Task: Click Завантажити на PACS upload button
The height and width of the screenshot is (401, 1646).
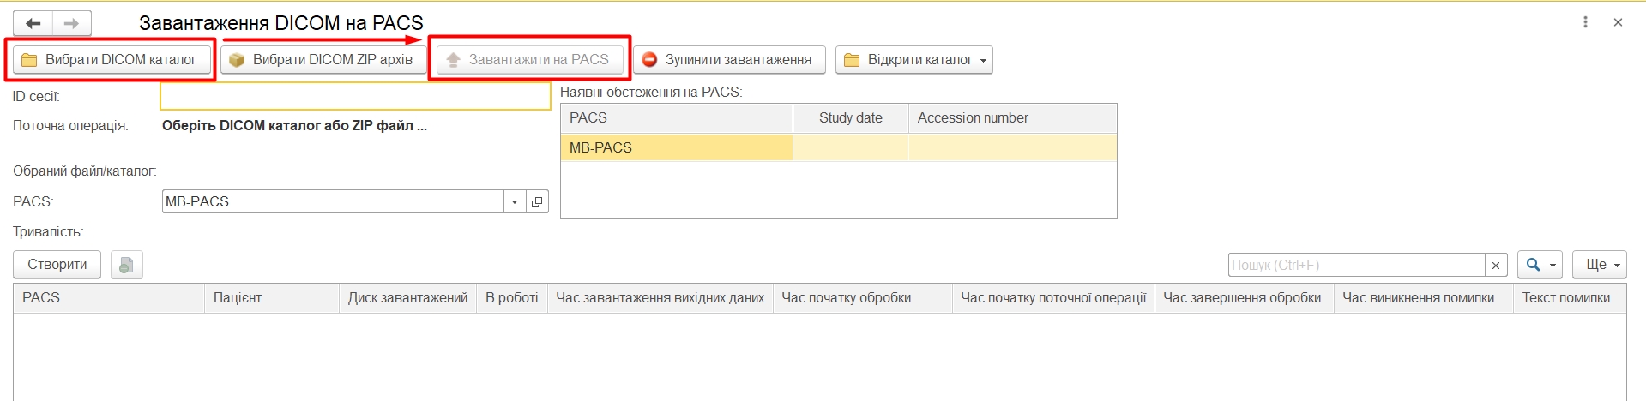Action: 529,60
